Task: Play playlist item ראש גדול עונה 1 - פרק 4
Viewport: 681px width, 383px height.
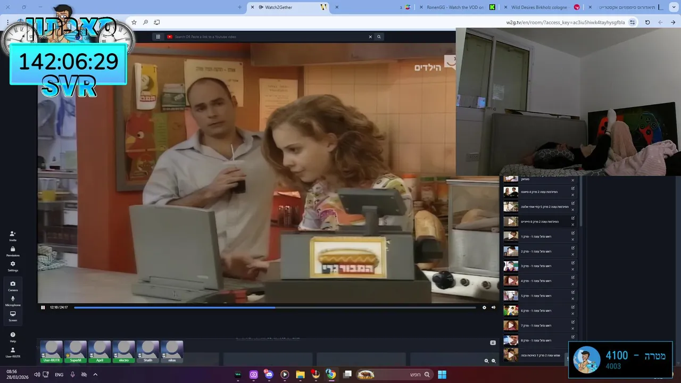Action: [511, 281]
